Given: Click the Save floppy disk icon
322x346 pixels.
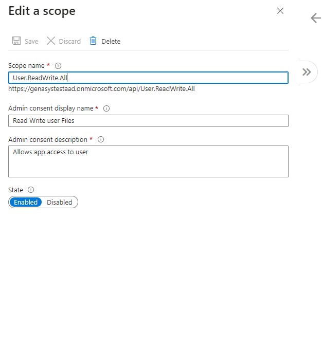Looking at the screenshot, I should tap(16, 41).
